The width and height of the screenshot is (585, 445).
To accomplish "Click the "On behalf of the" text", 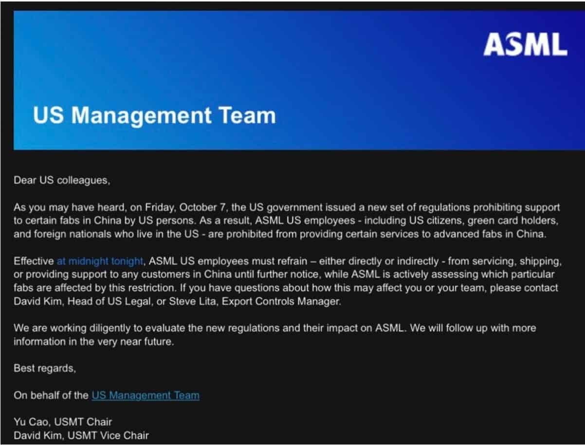I will [x=52, y=395].
